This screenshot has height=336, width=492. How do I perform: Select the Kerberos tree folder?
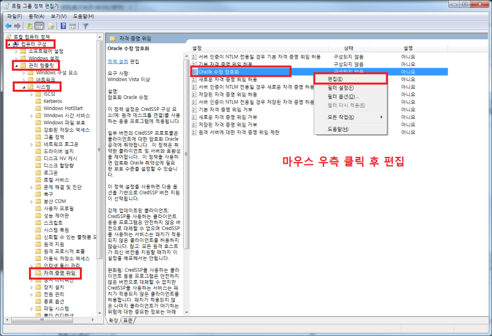pyautogui.click(x=53, y=101)
